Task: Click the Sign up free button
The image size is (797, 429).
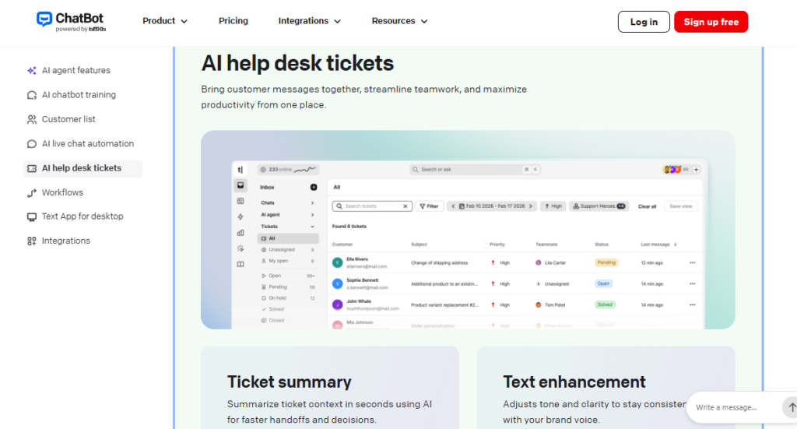Action: coord(711,22)
